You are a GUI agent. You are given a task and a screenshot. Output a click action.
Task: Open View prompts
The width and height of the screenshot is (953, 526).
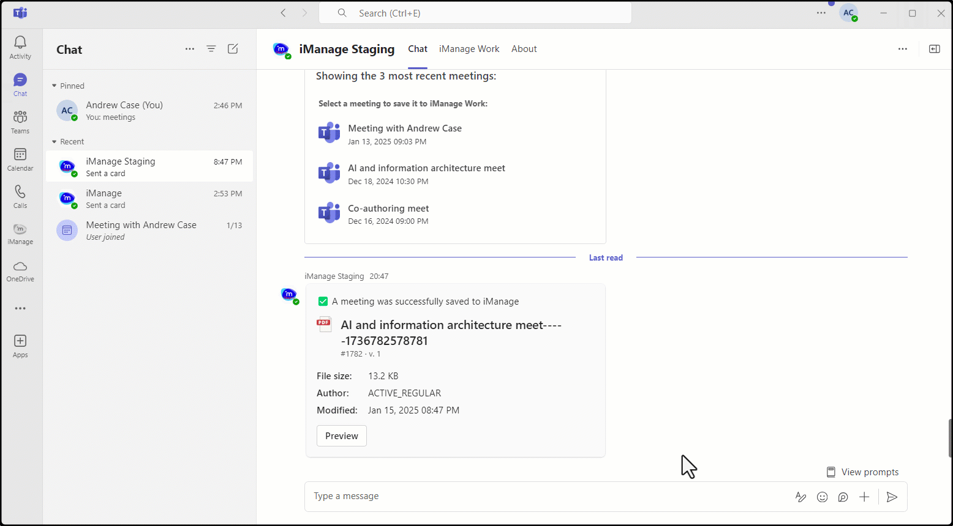click(862, 472)
